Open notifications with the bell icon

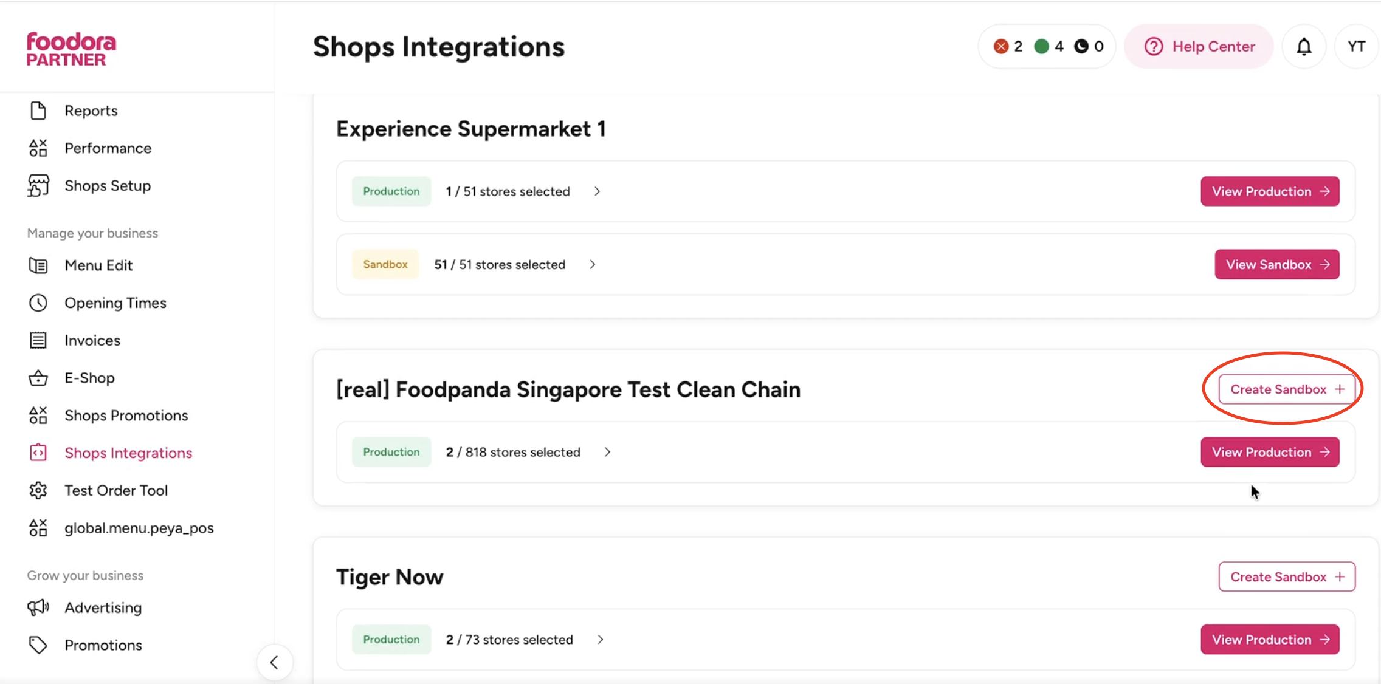[1304, 47]
